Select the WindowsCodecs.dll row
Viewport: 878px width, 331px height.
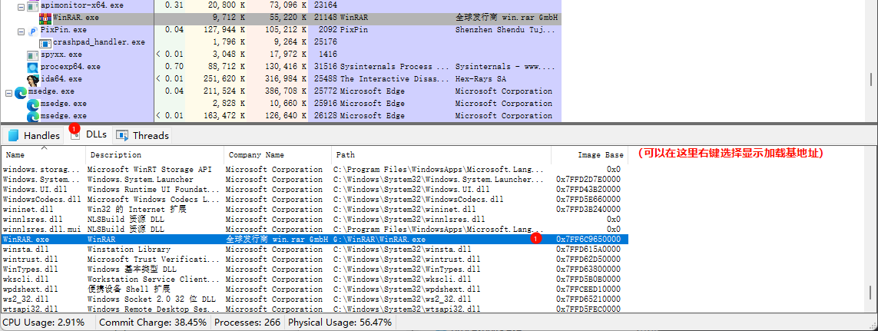pos(315,200)
